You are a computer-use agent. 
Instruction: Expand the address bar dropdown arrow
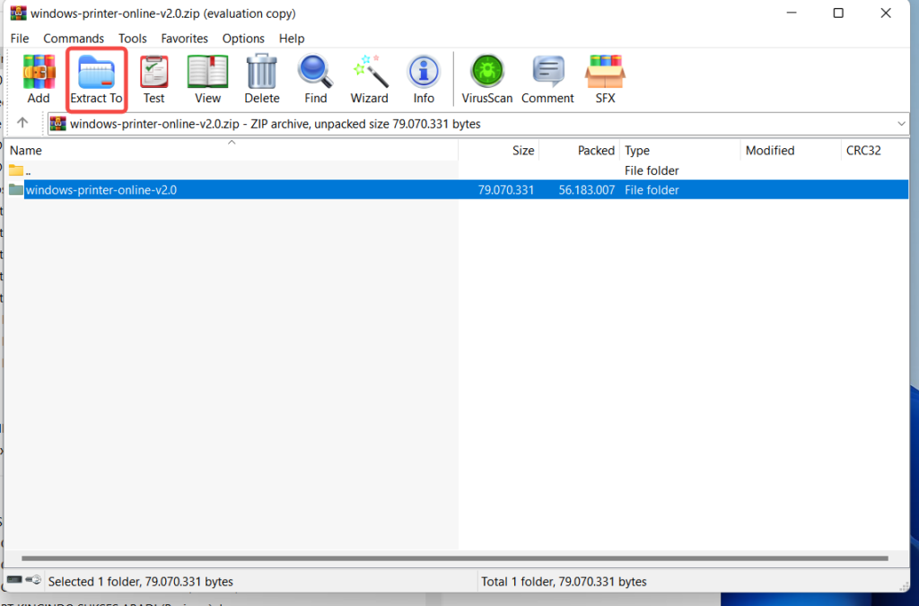pyautogui.click(x=901, y=124)
